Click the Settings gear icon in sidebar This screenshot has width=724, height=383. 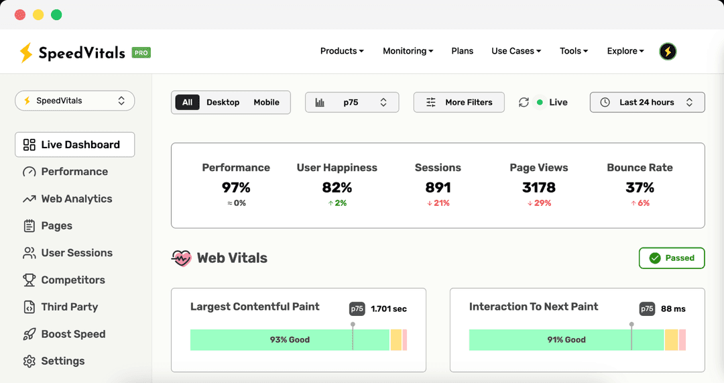click(x=29, y=361)
